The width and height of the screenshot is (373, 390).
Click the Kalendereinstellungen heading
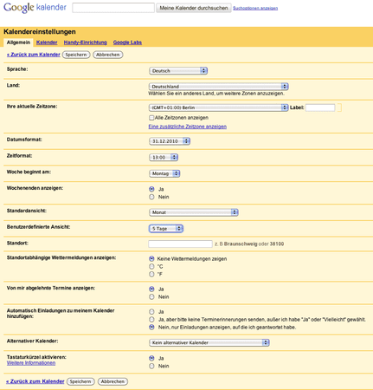pos(40,31)
